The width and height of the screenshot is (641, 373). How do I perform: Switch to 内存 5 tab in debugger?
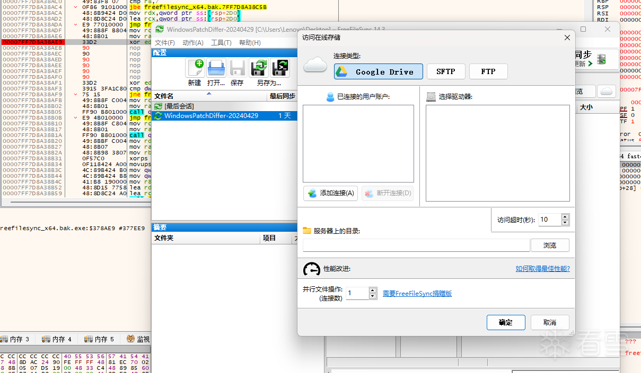pyautogui.click(x=99, y=339)
